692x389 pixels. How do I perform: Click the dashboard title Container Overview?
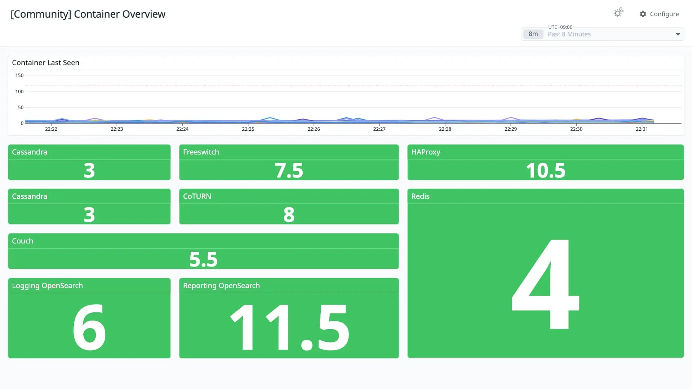click(88, 14)
